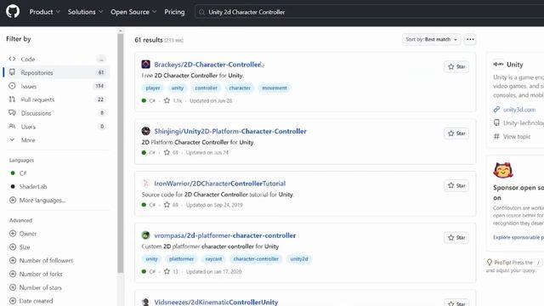The width and height of the screenshot is (544, 306).
Task: Open the Solutions dropdown menu
Action: [x=85, y=12]
